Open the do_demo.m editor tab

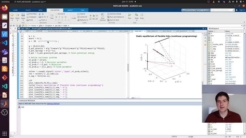coord(88,31)
